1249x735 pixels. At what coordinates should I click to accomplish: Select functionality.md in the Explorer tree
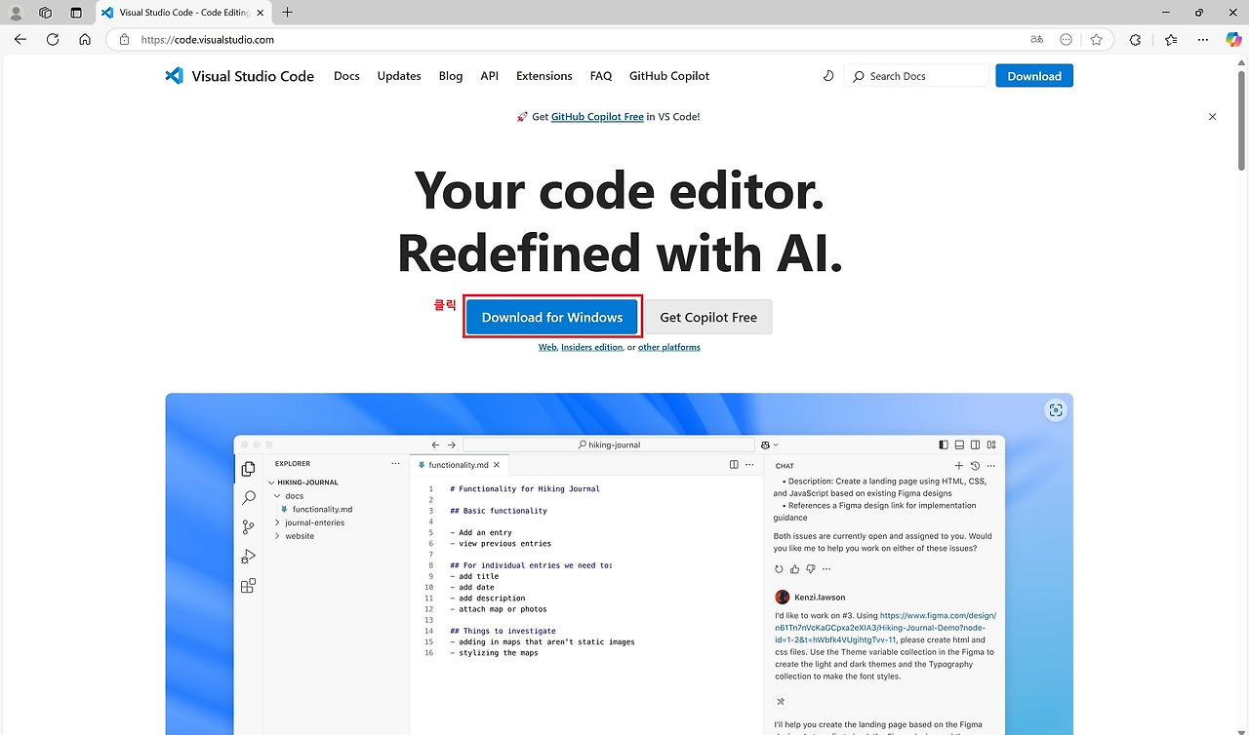[322, 510]
